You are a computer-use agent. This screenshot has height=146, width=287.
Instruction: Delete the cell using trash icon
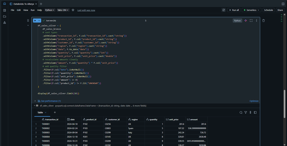coord(263,21)
